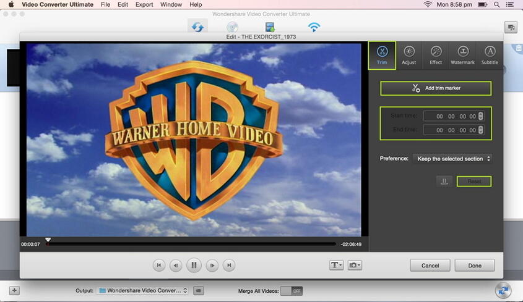The height and width of the screenshot is (302, 523).
Task: Click the media browser icon at top right
Action: (511, 27)
